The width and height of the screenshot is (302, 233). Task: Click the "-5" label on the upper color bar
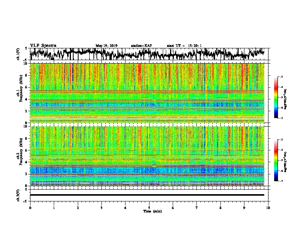point(281,97)
